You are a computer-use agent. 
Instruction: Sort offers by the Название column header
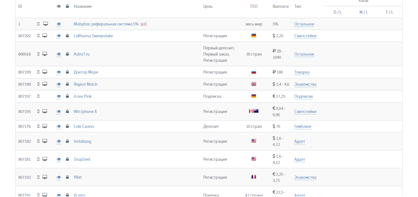click(x=83, y=6)
